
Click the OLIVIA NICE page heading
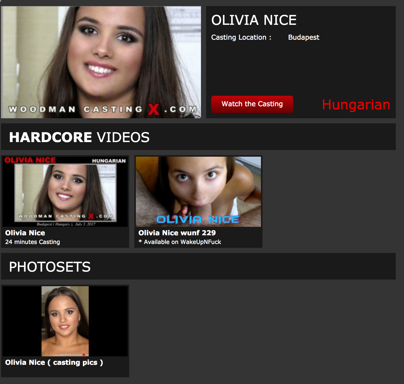[x=254, y=20]
